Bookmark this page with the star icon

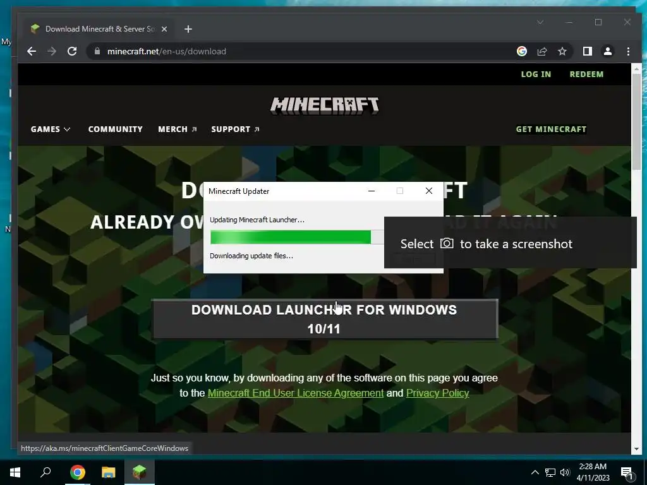[562, 51]
